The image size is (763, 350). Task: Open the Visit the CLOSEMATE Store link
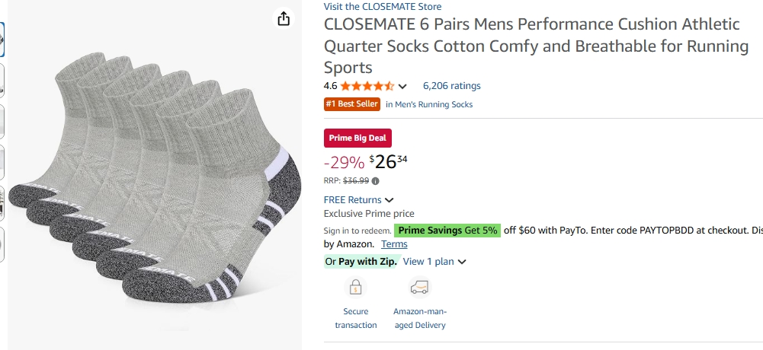pyautogui.click(x=383, y=7)
